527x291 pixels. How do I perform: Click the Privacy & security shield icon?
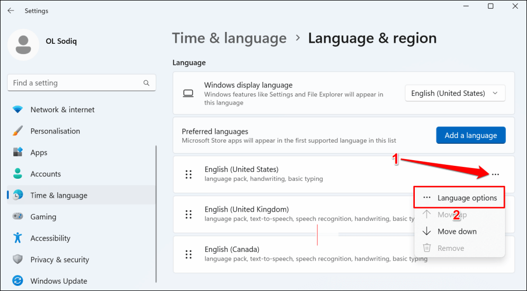(18, 260)
